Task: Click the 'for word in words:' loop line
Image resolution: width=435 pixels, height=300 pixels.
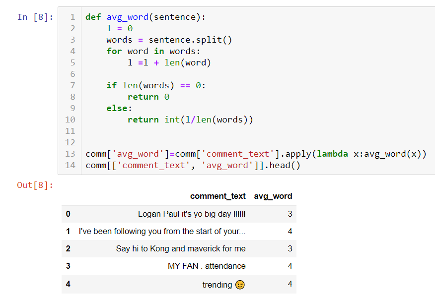Action: (x=153, y=51)
